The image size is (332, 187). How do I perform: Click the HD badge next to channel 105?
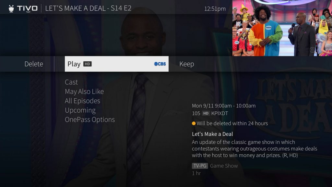pos(206,113)
